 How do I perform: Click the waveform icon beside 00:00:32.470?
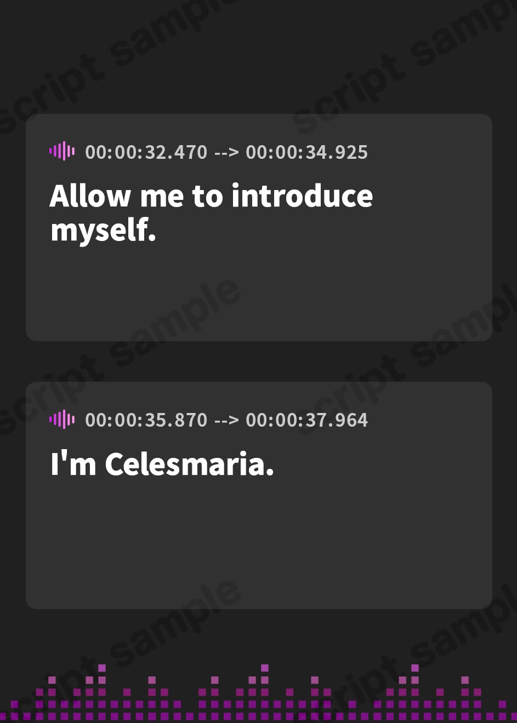click(62, 151)
